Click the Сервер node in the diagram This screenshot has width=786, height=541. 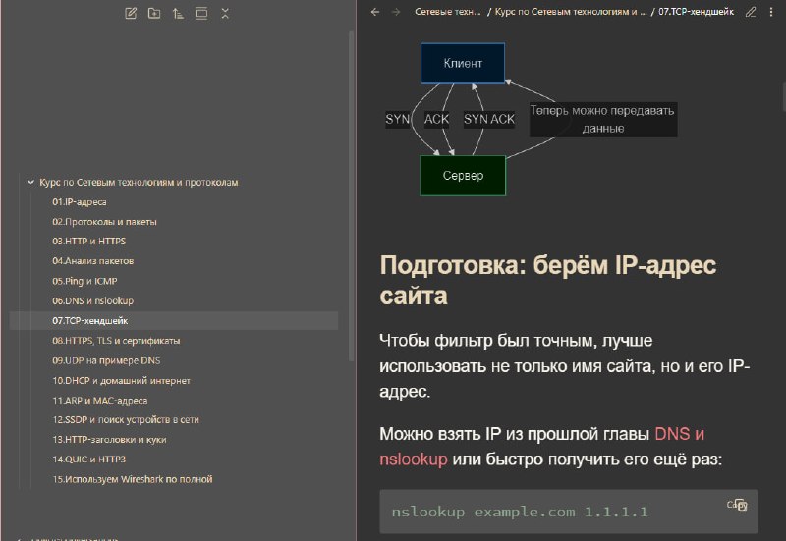point(463,176)
